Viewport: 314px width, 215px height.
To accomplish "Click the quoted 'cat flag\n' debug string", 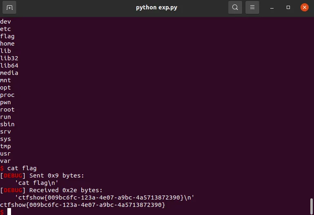I will [x=37, y=183].
